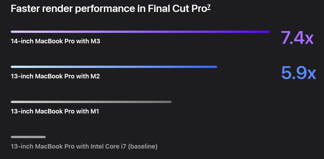Click the '13-inch MacBook Pro with M1' label

tap(55, 111)
